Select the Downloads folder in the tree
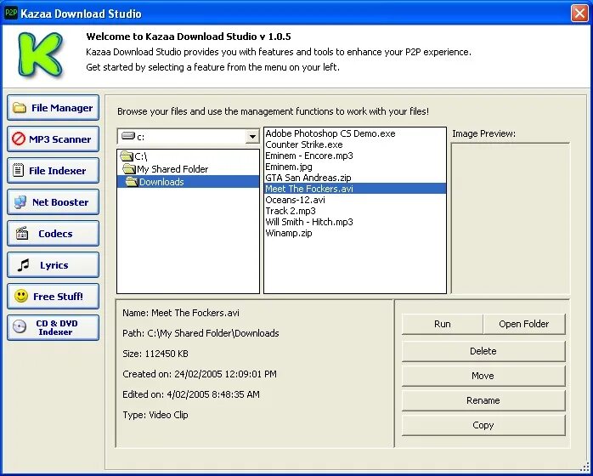Screen dimensions: 593x476 coord(188,182)
